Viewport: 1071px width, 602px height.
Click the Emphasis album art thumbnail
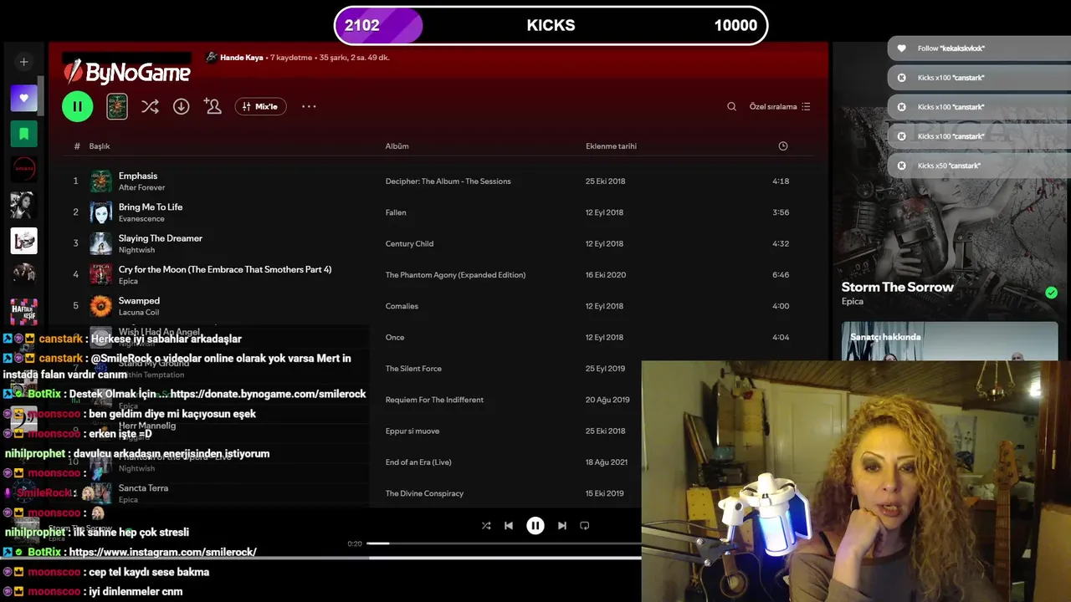(x=101, y=181)
